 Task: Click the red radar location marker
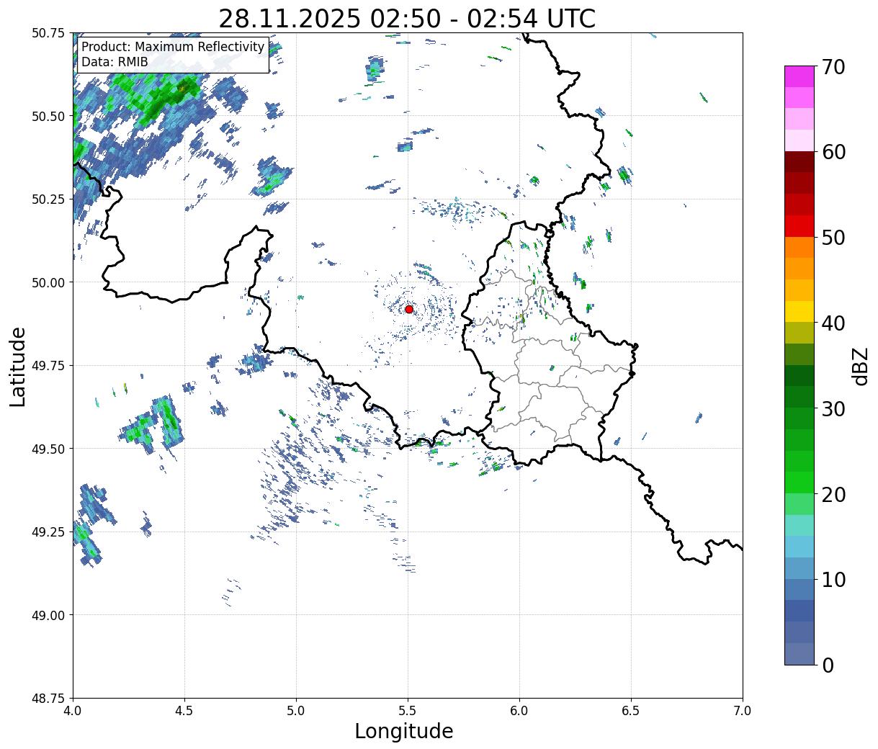[x=409, y=309]
